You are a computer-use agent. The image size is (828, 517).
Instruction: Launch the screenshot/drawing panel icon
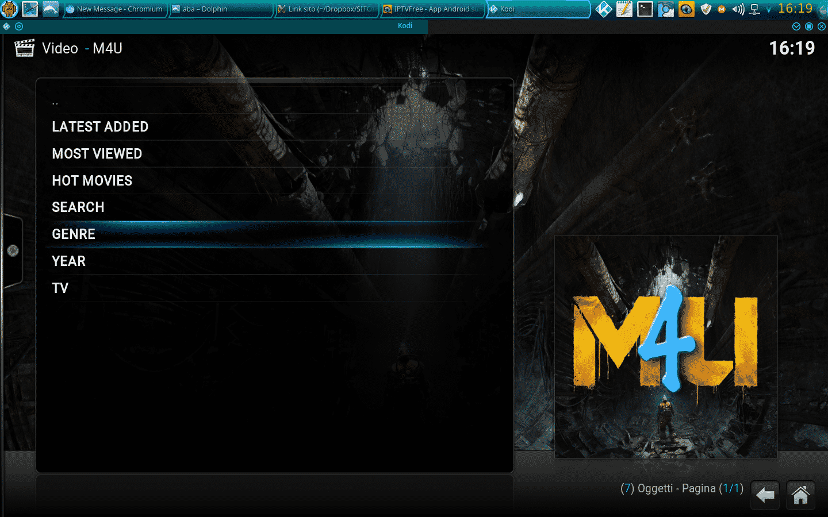pyautogui.click(x=30, y=9)
